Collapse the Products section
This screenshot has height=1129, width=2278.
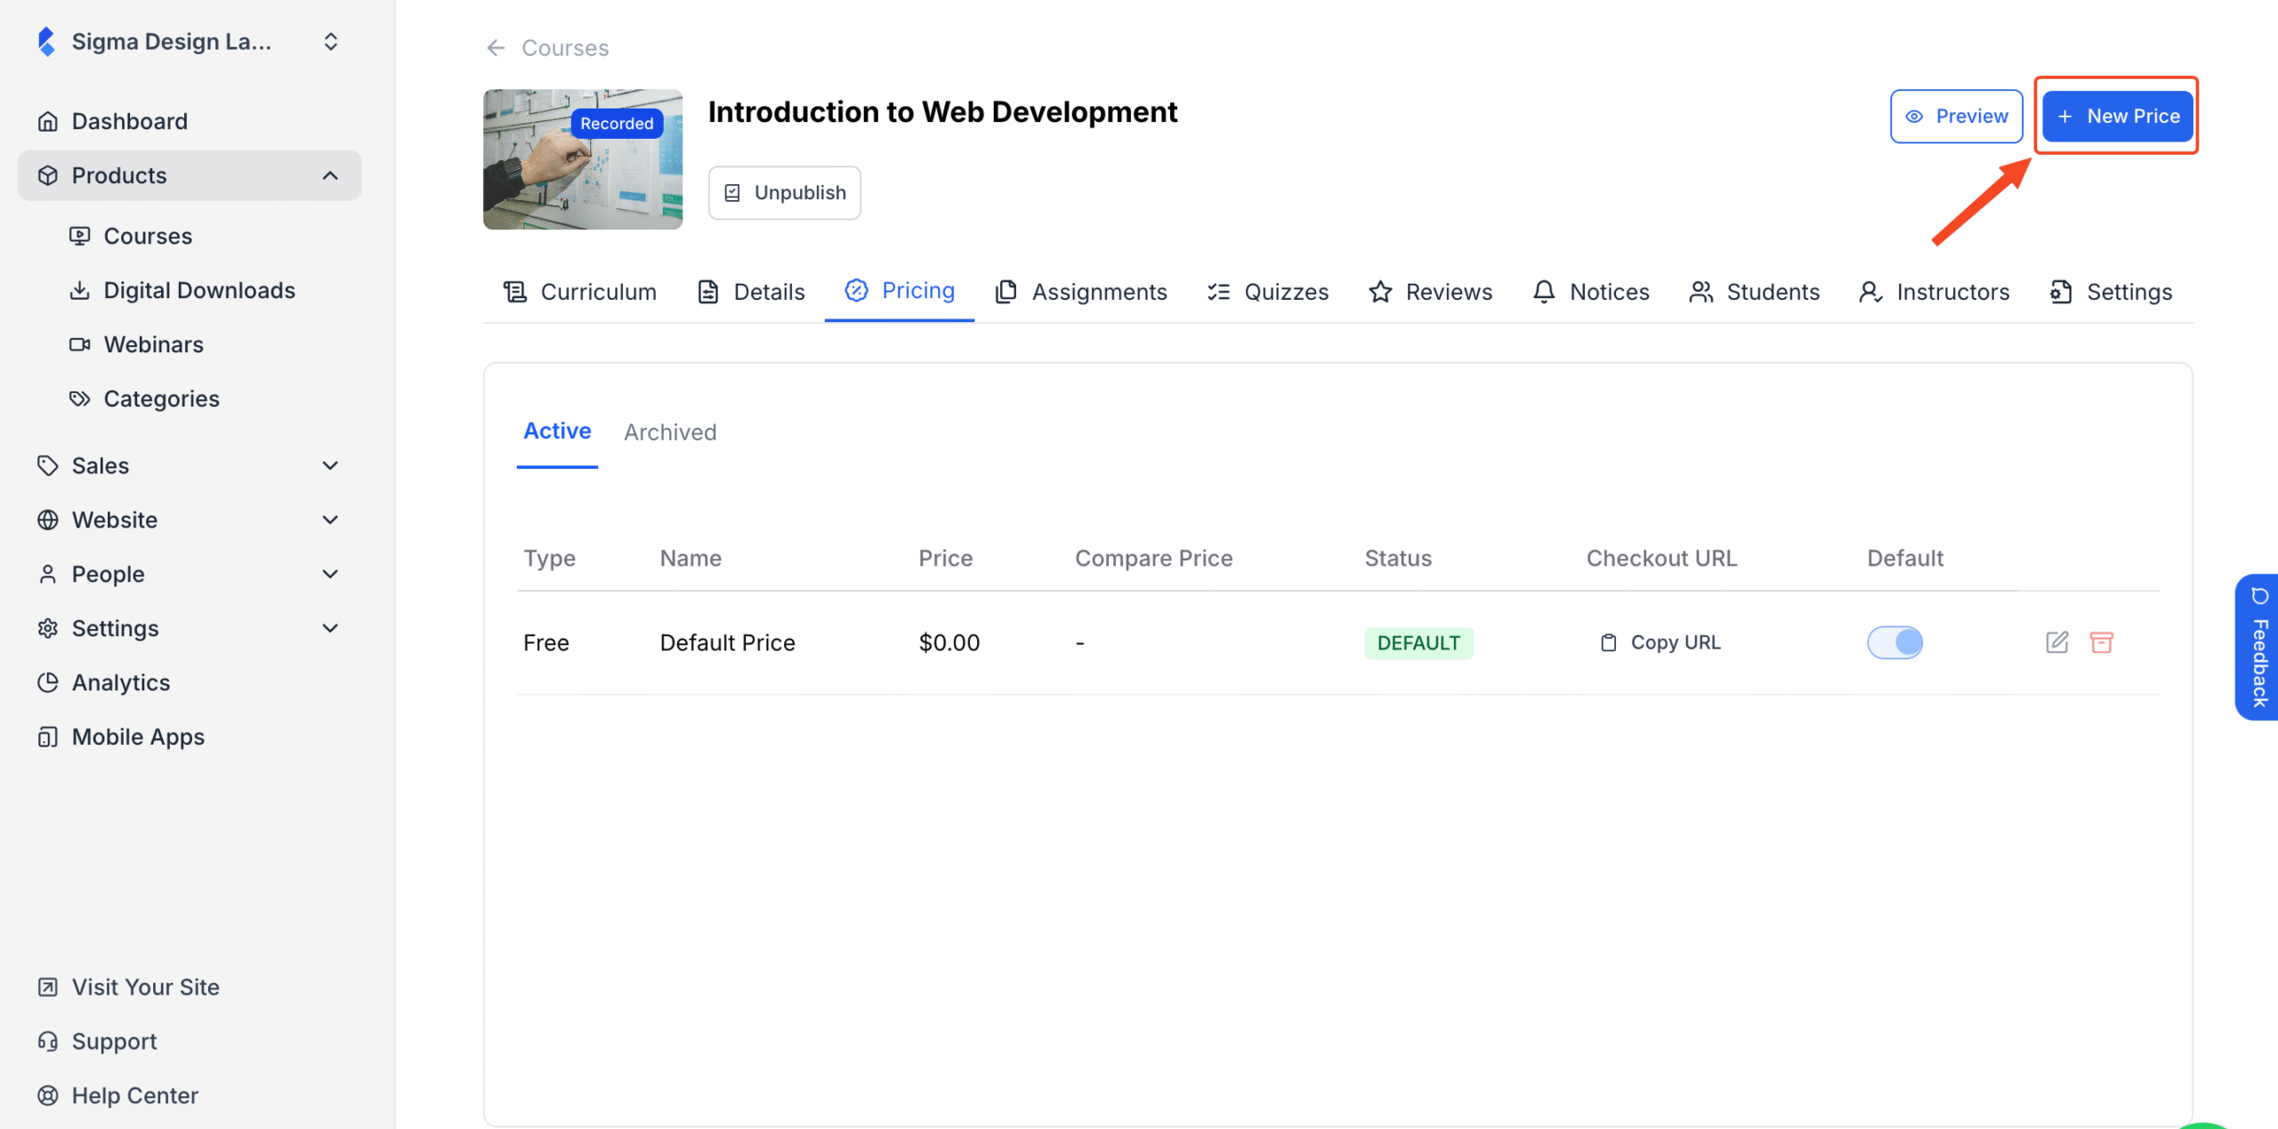point(330,175)
